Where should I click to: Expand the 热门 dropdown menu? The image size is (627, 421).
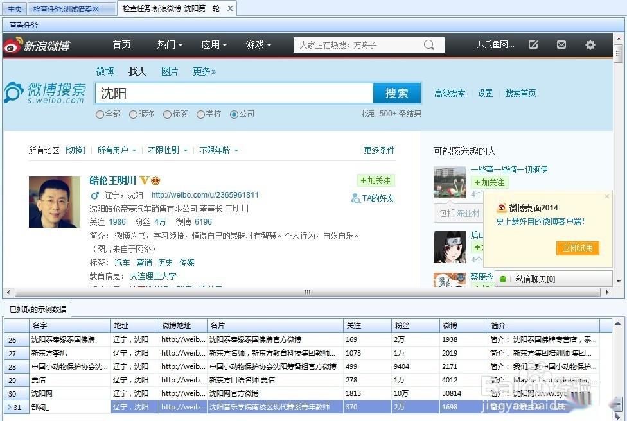170,45
